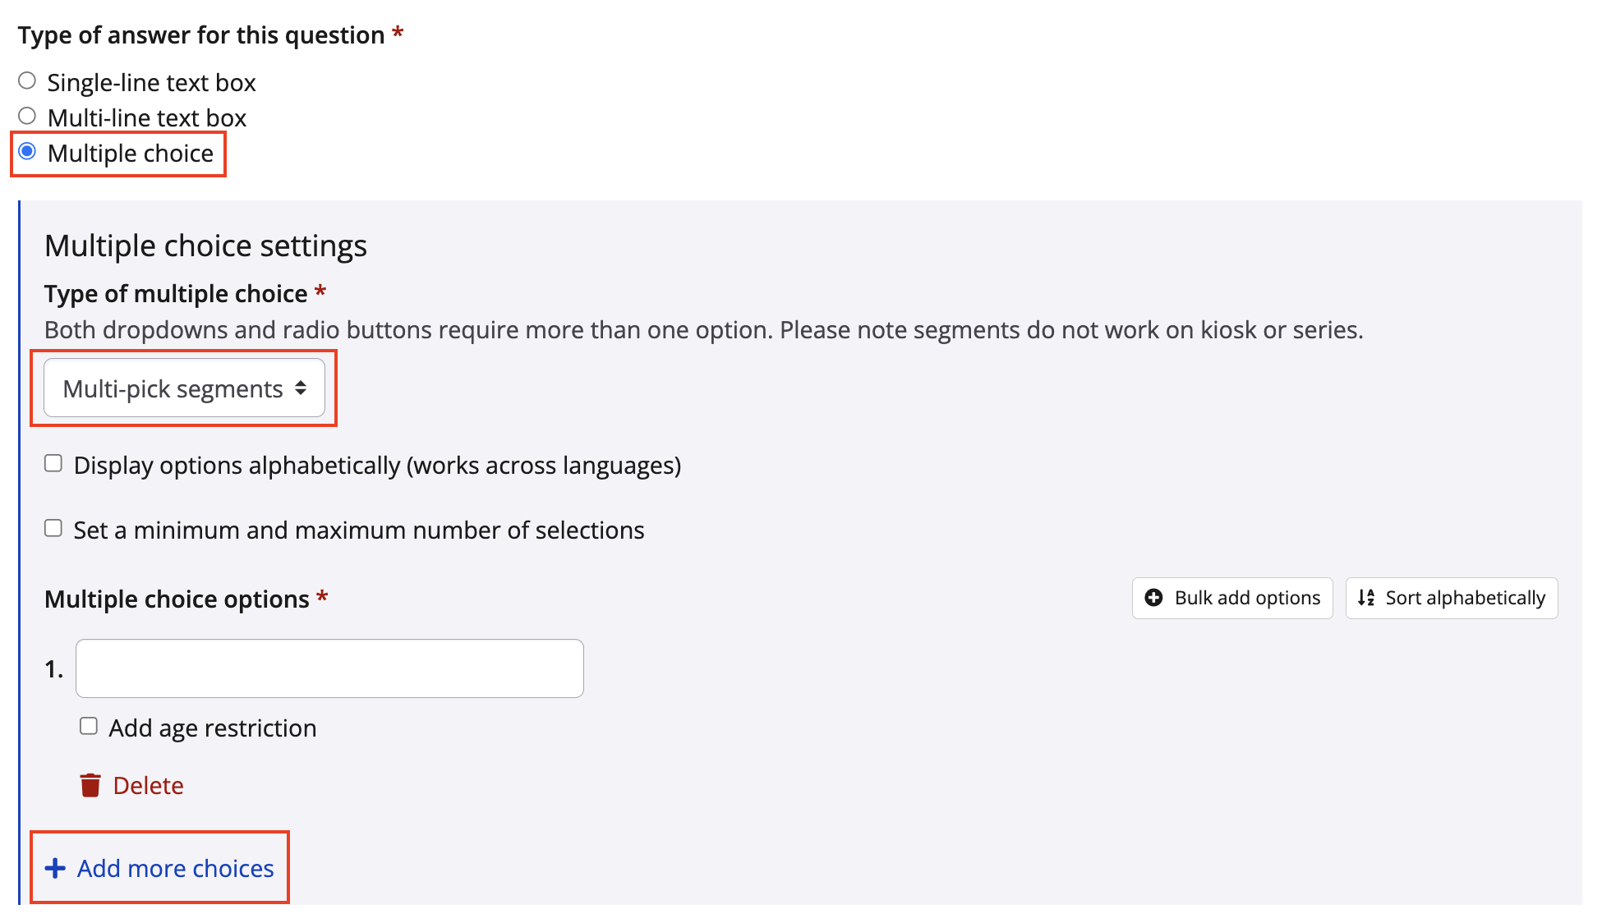Click the up-down arrows on Multi-pick segments

click(x=301, y=388)
